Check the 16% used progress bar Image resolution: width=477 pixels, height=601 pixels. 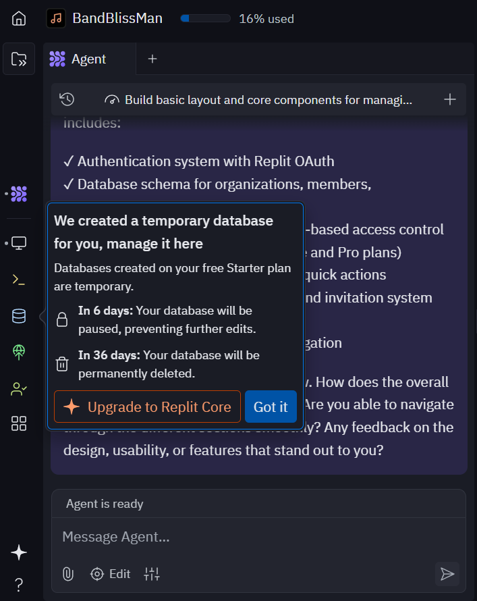tap(206, 18)
